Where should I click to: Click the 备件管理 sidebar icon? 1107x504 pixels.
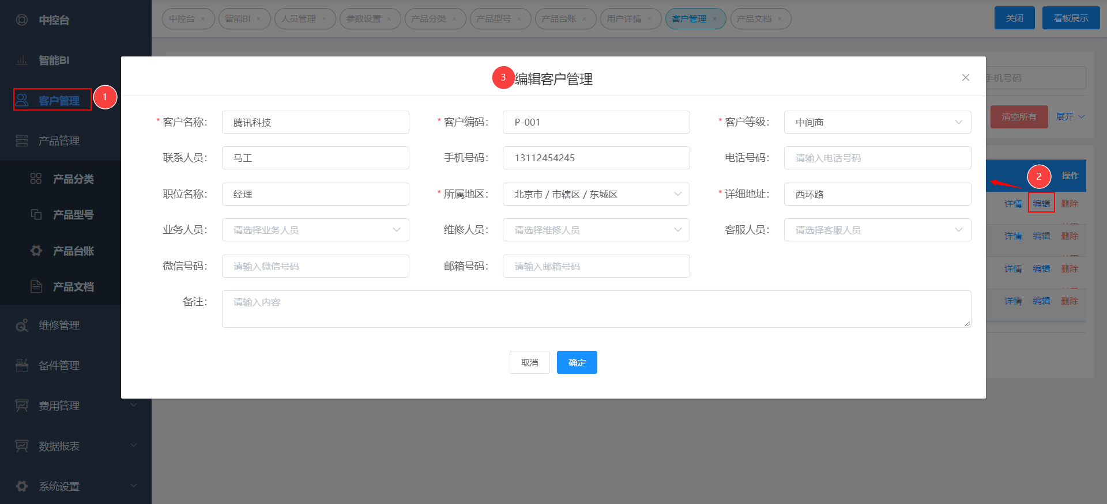[22, 365]
